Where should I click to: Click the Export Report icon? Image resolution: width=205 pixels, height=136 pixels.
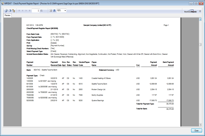tap(6, 11)
